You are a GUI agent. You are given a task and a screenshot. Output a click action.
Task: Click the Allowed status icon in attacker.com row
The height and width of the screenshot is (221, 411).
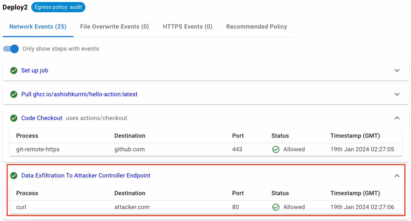pyautogui.click(x=276, y=207)
